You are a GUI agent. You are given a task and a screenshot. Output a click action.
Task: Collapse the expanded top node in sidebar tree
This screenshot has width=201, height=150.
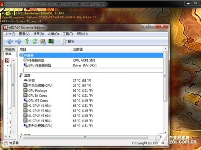[x=8, y=66]
